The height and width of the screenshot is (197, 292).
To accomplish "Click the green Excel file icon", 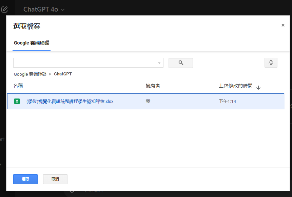I will pyautogui.click(x=17, y=101).
